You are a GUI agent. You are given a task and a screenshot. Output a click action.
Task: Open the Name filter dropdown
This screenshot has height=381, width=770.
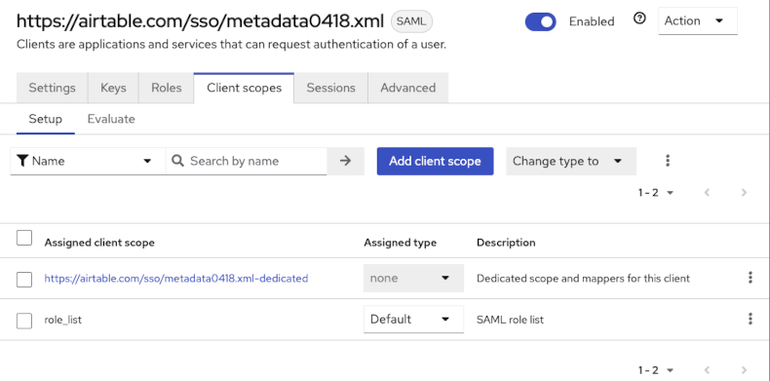tap(88, 161)
